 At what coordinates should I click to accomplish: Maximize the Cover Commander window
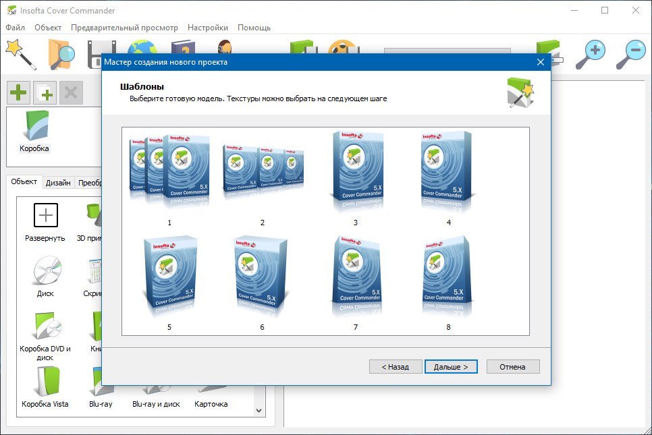point(605,10)
